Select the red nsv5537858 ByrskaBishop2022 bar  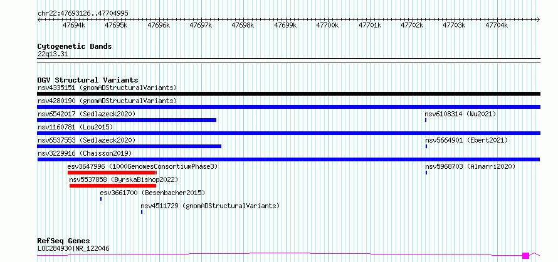(x=113, y=186)
